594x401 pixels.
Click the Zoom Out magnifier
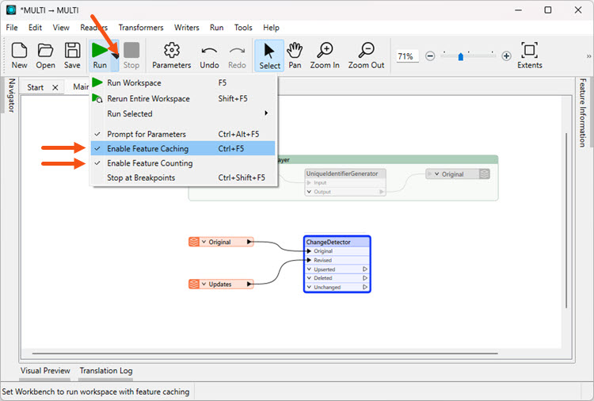[367, 50]
